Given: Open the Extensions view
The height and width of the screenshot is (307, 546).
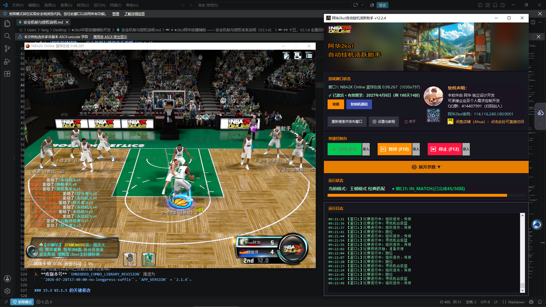Looking at the screenshot, I should [7, 74].
